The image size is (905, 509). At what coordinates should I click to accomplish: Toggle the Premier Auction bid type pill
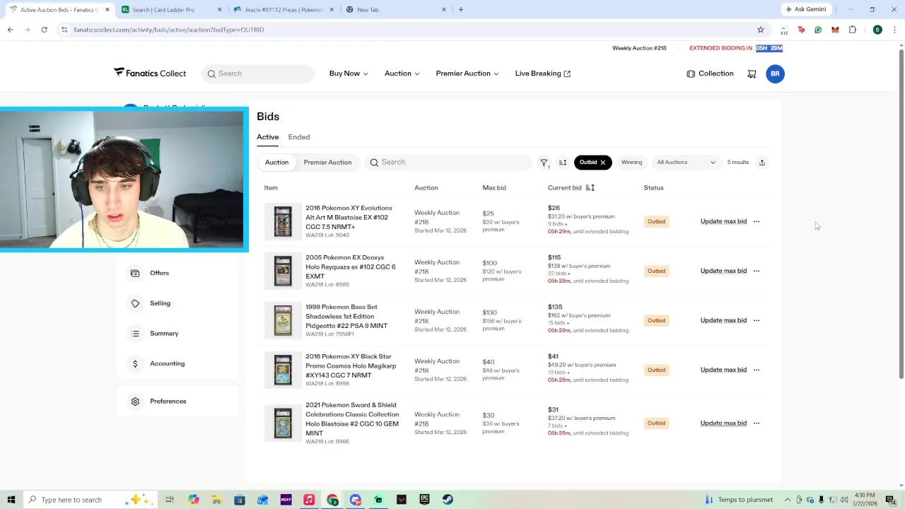tap(327, 163)
